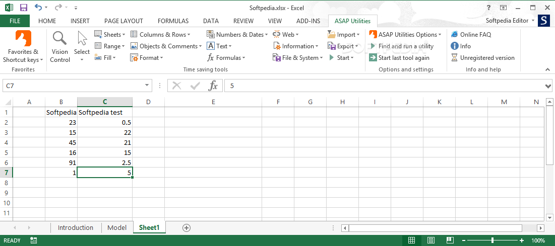555x246 pixels.
Task: Open the Numbers & Dates menu
Action: (x=237, y=35)
